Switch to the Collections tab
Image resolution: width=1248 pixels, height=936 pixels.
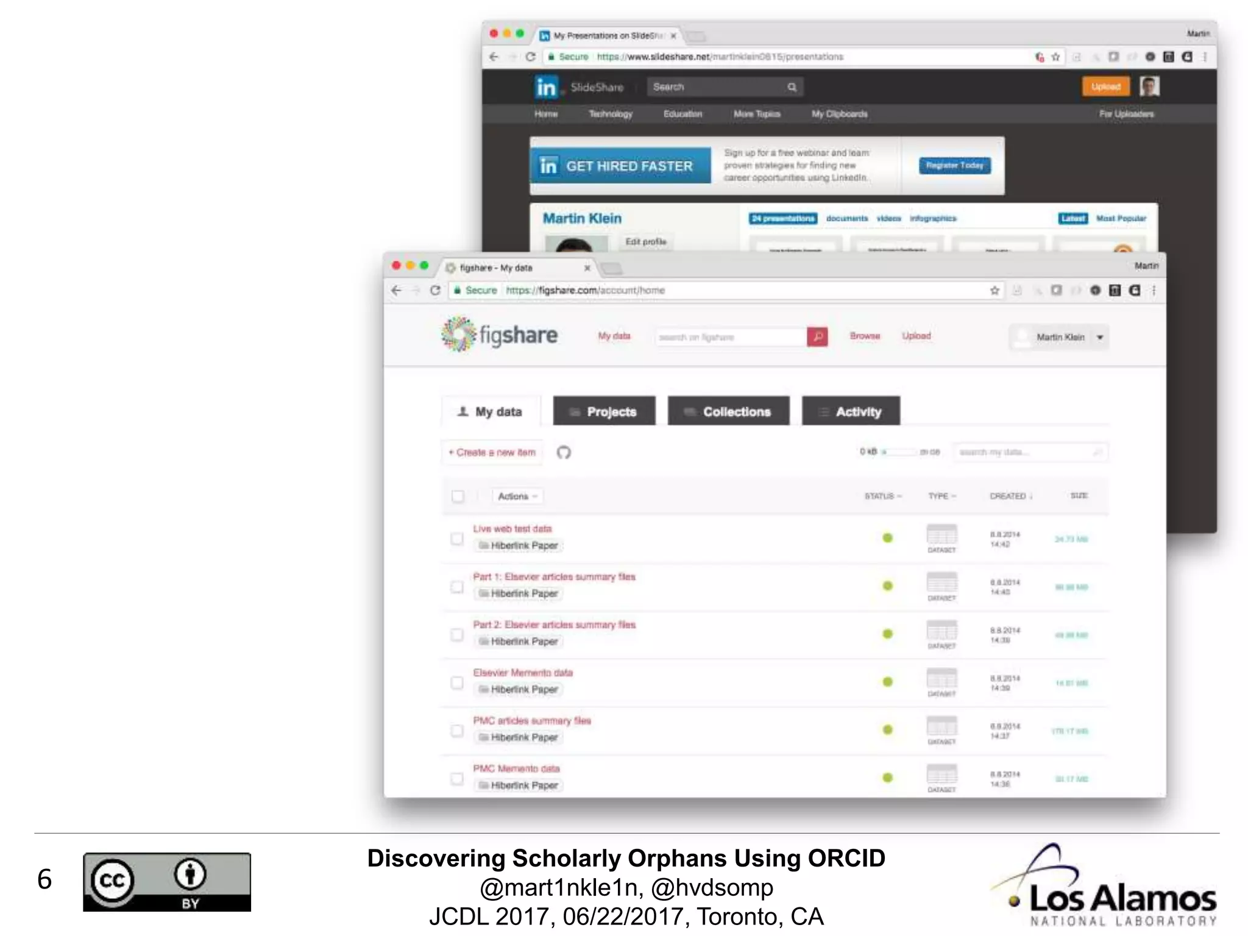pyautogui.click(x=728, y=411)
